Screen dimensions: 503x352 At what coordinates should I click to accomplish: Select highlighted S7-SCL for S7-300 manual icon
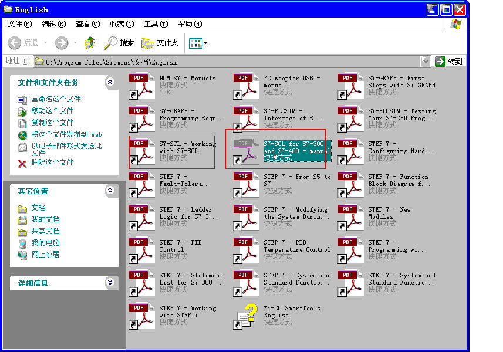click(x=247, y=151)
